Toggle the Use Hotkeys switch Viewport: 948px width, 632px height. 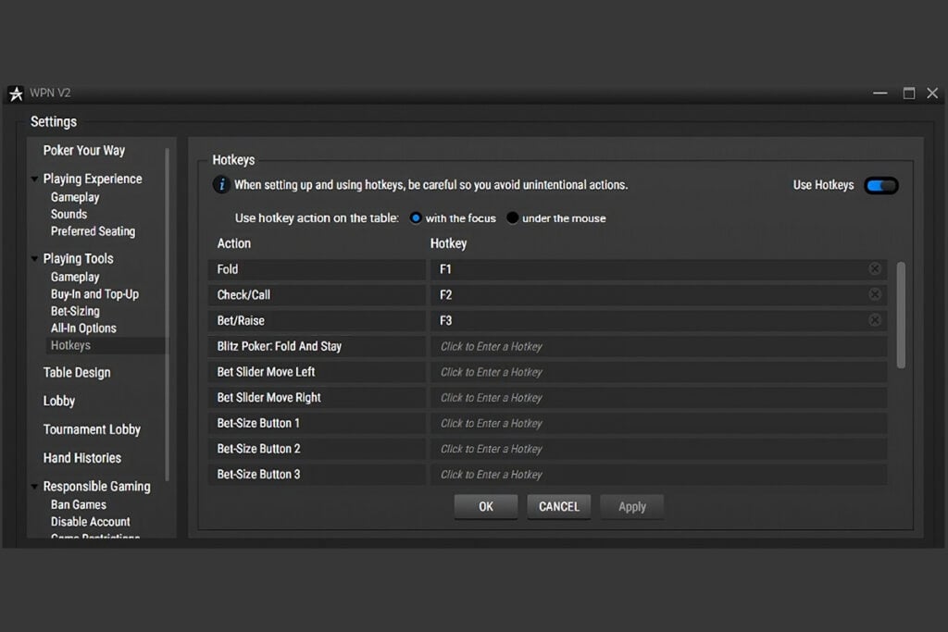880,186
